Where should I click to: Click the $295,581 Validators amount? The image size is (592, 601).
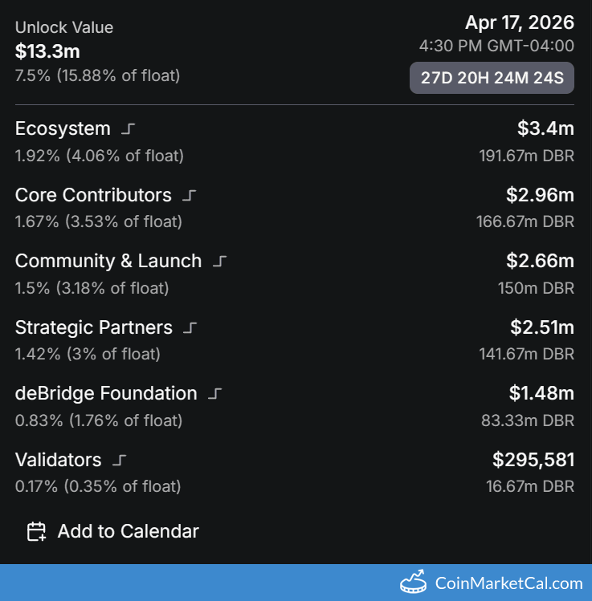[533, 460]
